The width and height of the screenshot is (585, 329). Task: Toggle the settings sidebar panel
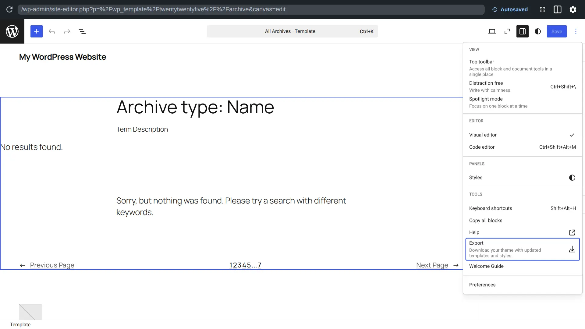tap(523, 31)
